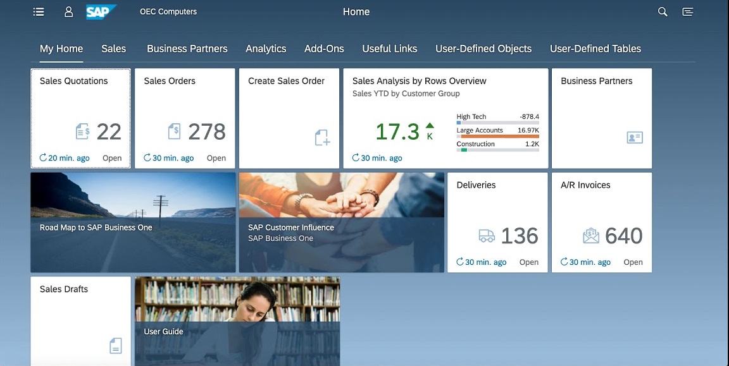Click the SAP logo
729x366 pixels.
(101, 12)
